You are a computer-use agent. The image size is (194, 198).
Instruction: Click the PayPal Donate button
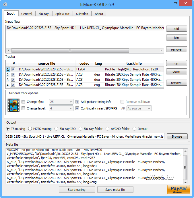[x=179, y=190]
